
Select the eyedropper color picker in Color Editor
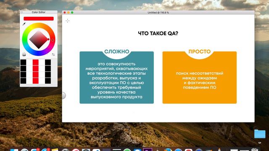24,24
